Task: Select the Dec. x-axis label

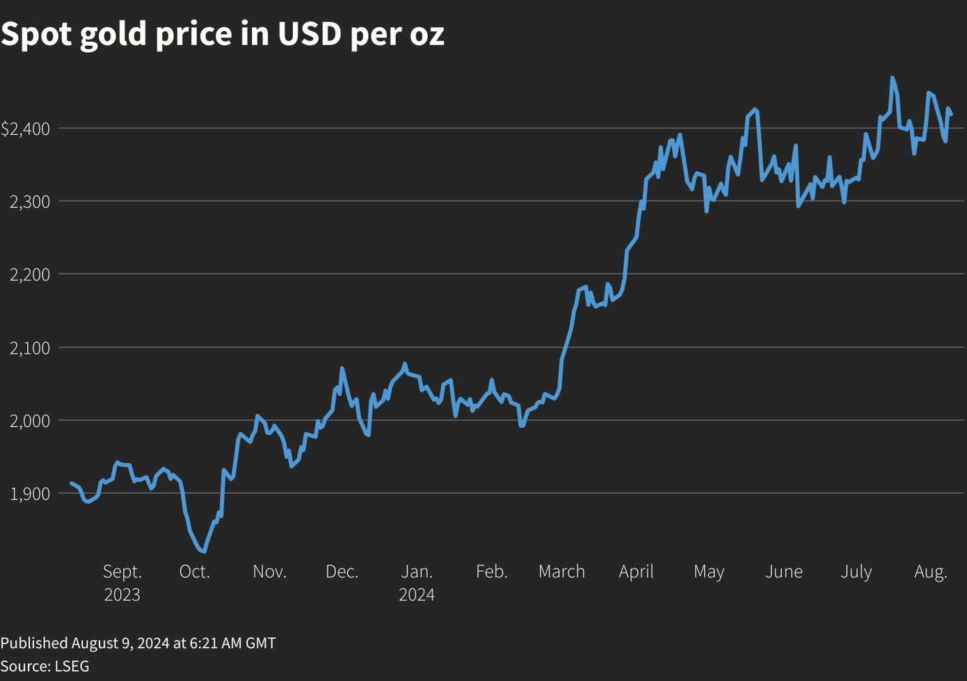Action: pyautogui.click(x=342, y=572)
